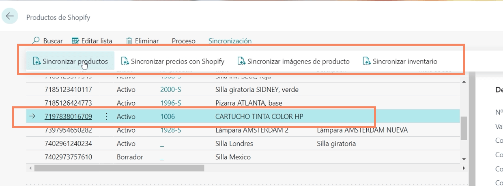Screen dimensions: 503x186
Task: Open row options three-dot menu
Action: pyautogui.click(x=107, y=116)
